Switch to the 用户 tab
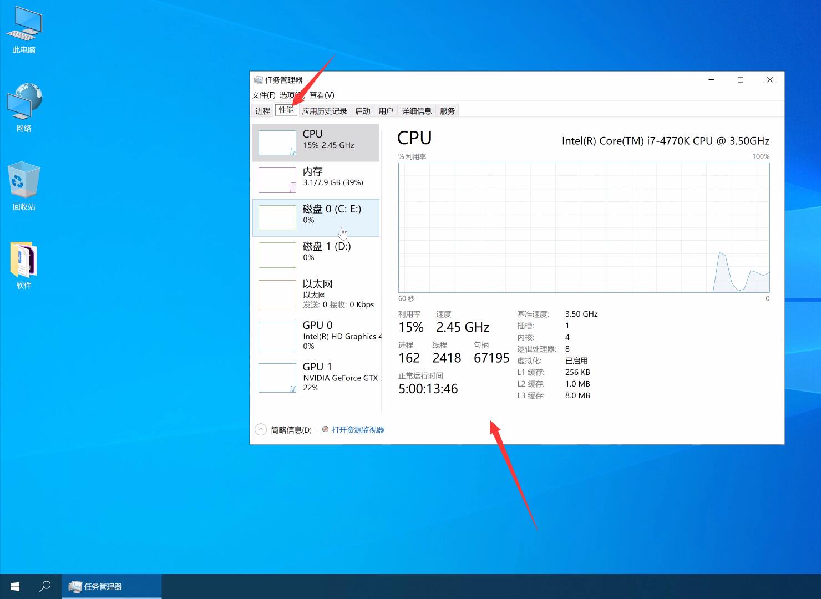This screenshot has width=821, height=599. (386, 111)
